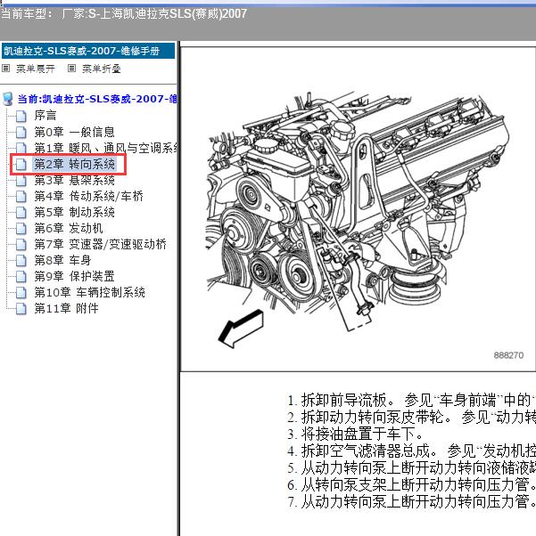536x536 pixels.
Task: Open 第8章 车身 chapter
Action: pos(62,260)
